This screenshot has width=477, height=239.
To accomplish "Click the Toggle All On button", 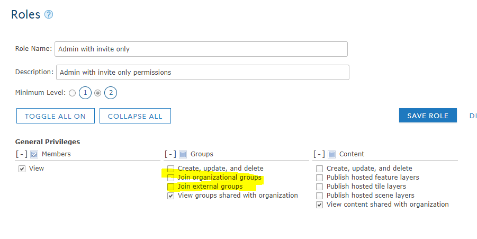I will click(x=55, y=116).
